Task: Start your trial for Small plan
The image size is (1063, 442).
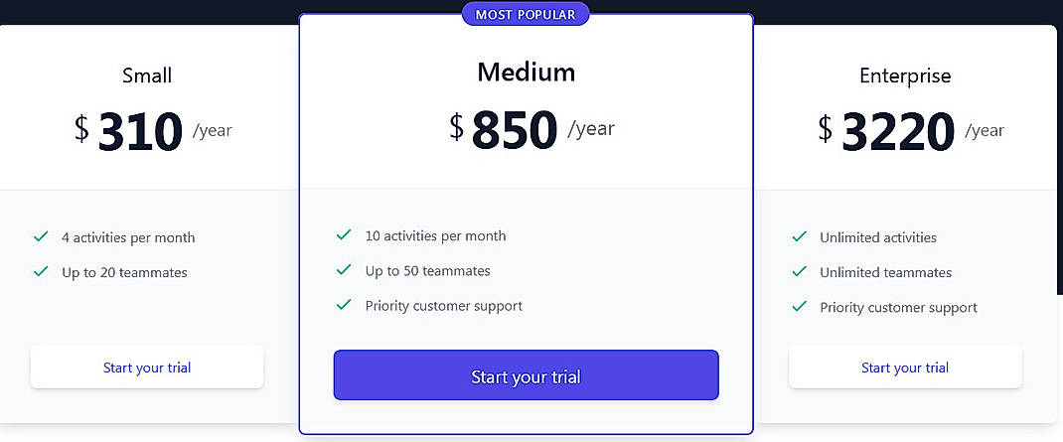Action: (147, 368)
